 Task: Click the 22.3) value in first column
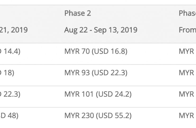[10, 94]
